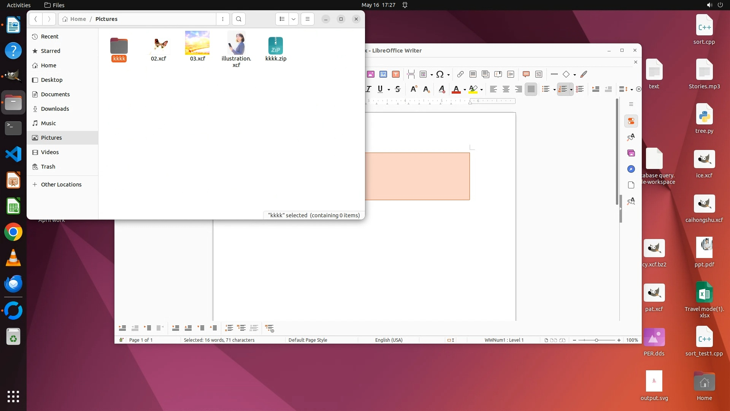Open Other Locations in Files sidebar
This screenshot has width=730, height=411.
point(61,185)
